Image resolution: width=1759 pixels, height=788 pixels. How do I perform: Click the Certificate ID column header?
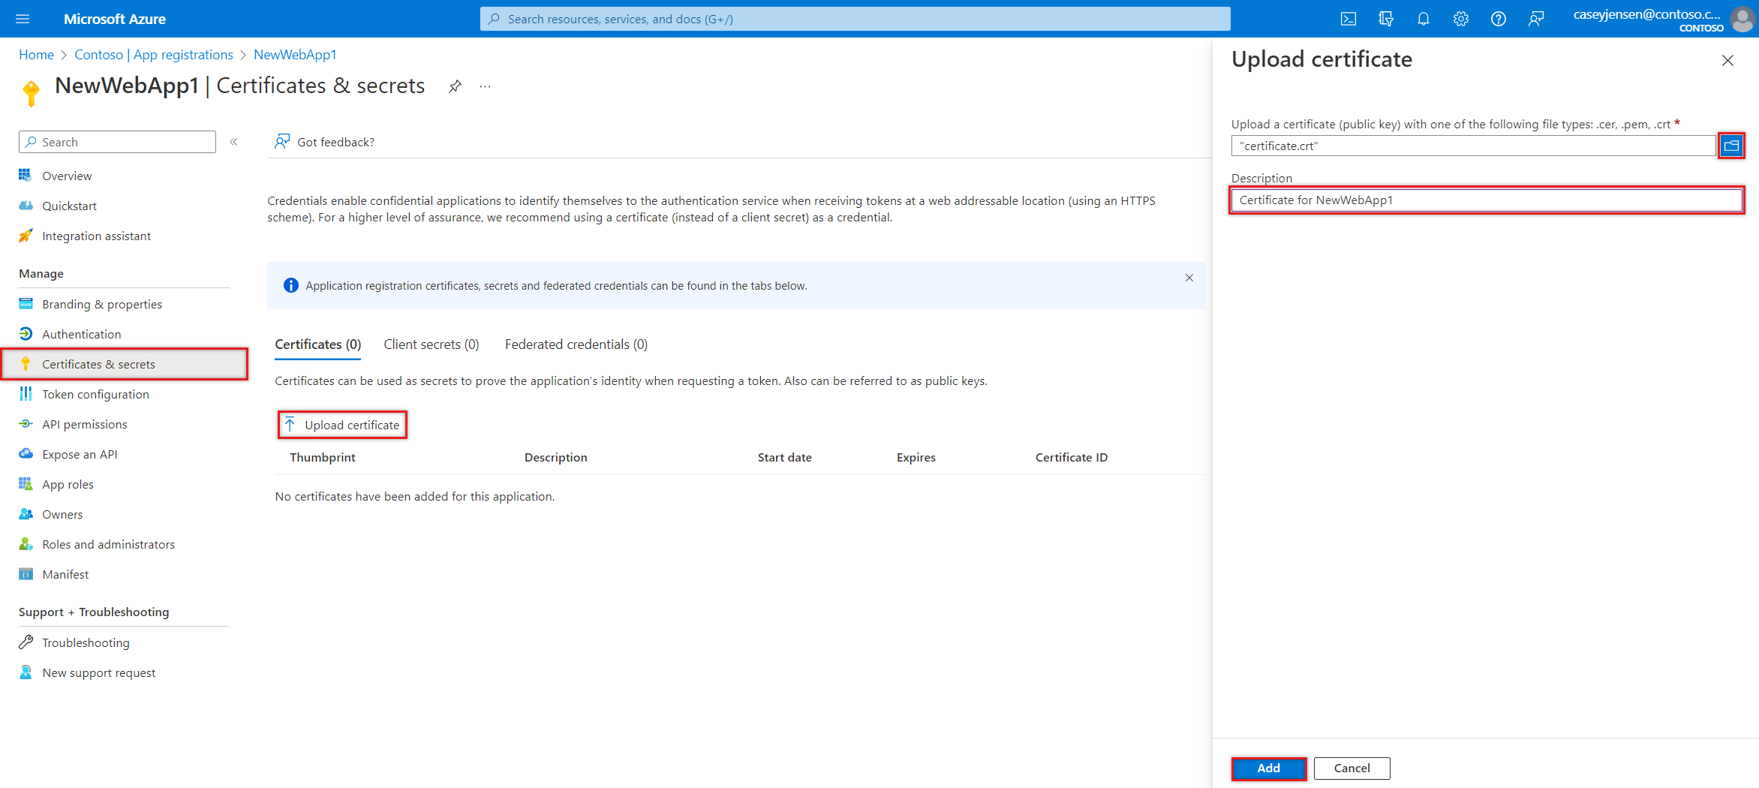pyautogui.click(x=1071, y=457)
